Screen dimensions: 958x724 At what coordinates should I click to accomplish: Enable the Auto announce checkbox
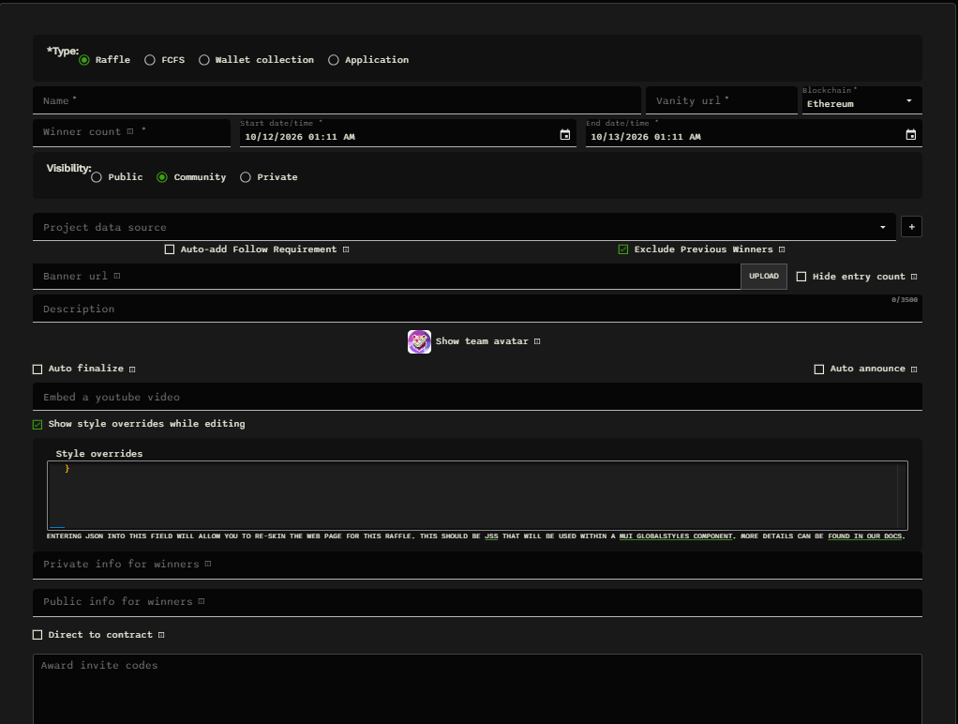point(819,370)
